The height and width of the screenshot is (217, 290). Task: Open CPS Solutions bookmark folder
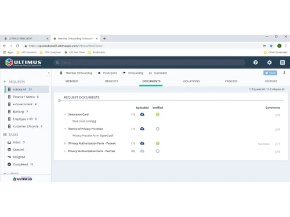[27, 52]
